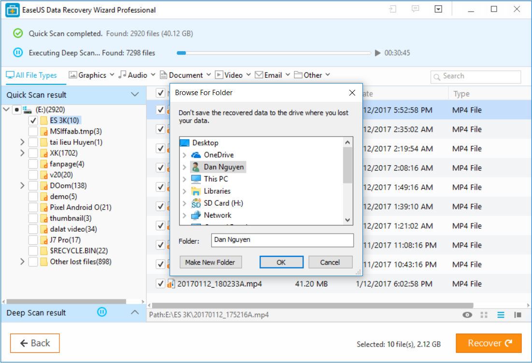Collapse the (E:) drive tree node
The image size is (532, 363).
coord(6,110)
